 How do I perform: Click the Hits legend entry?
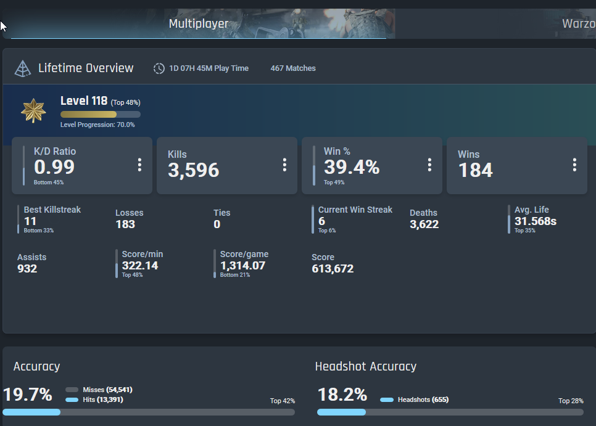[94, 399]
